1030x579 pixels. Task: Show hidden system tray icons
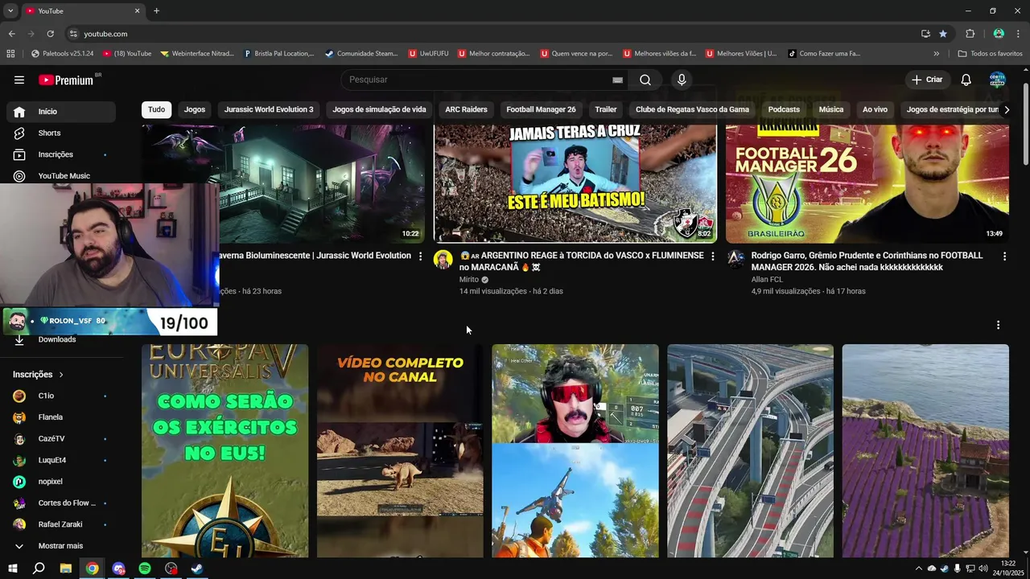click(918, 569)
